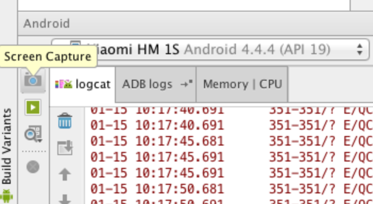Switch to the logcat tab

click(83, 84)
